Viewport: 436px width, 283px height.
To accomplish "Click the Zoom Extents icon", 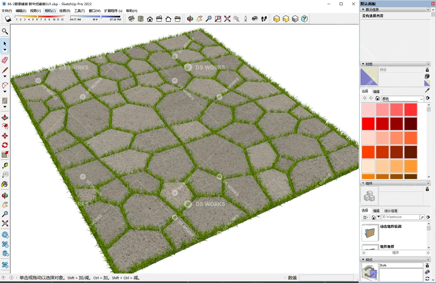I will click(x=228, y=19).
